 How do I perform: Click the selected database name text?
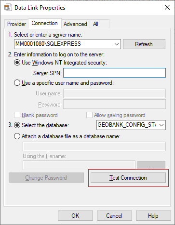point(127,125)
